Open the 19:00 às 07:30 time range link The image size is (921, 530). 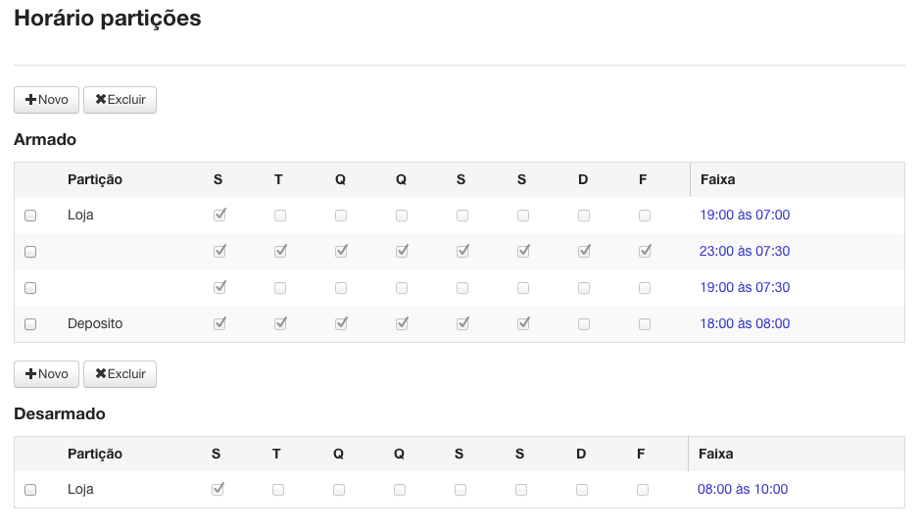pos(745,288)
